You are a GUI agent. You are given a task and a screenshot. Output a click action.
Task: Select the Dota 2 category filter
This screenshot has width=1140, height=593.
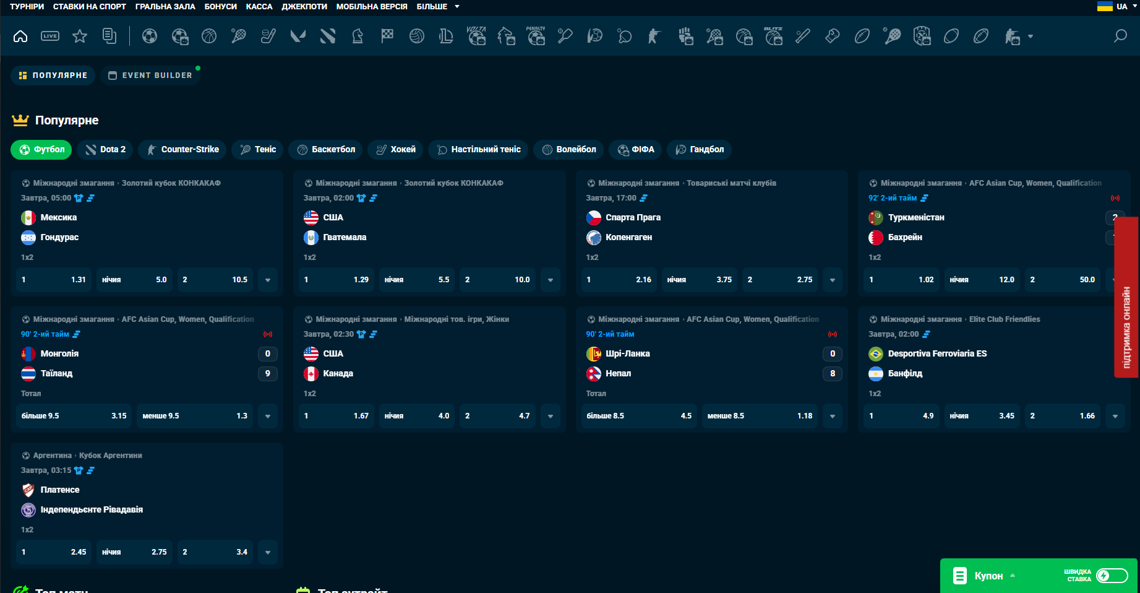point(106,150)
